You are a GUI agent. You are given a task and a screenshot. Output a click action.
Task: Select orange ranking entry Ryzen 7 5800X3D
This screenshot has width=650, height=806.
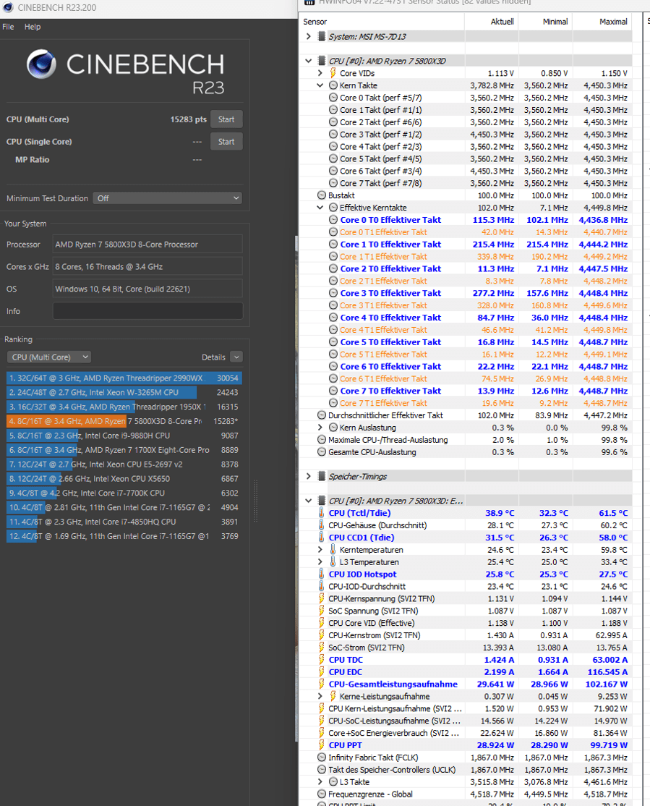click(x=124, y=422)
